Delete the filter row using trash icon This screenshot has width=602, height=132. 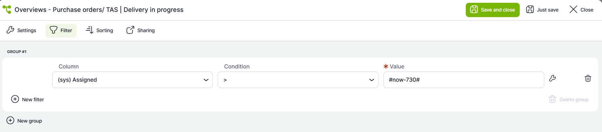pos(588,78)
